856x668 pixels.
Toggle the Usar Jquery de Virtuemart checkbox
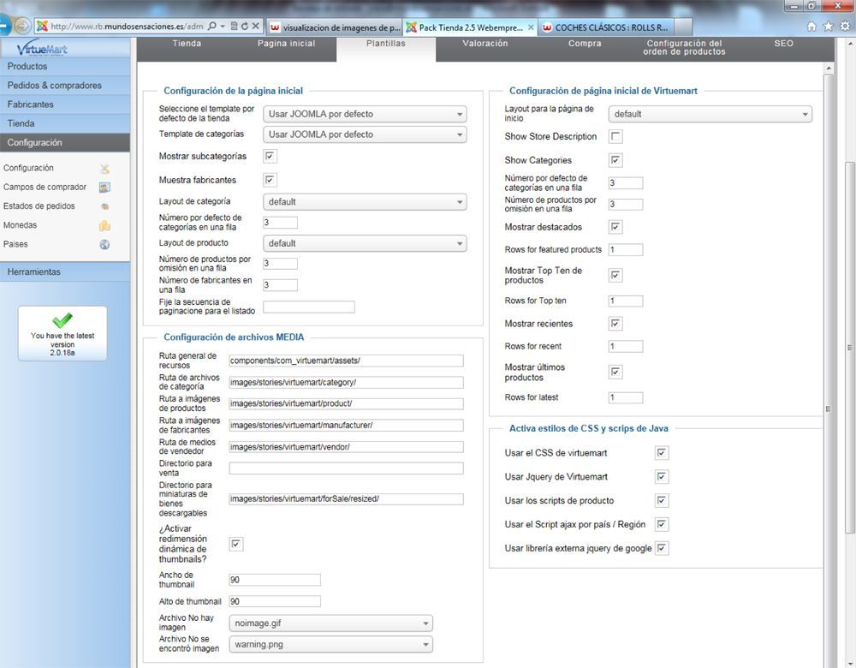662,477
